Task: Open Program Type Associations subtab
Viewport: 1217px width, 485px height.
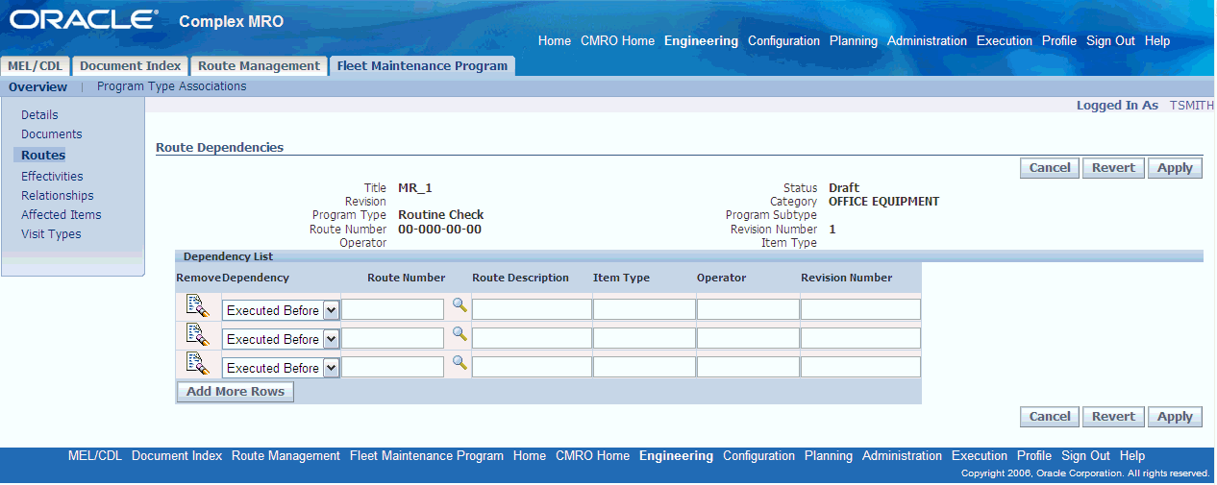Action: pyautogui.click(x=172, y=86)
